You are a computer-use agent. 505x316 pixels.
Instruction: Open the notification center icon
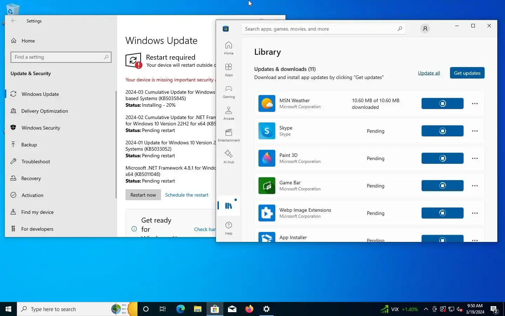(x=494, y=309)
